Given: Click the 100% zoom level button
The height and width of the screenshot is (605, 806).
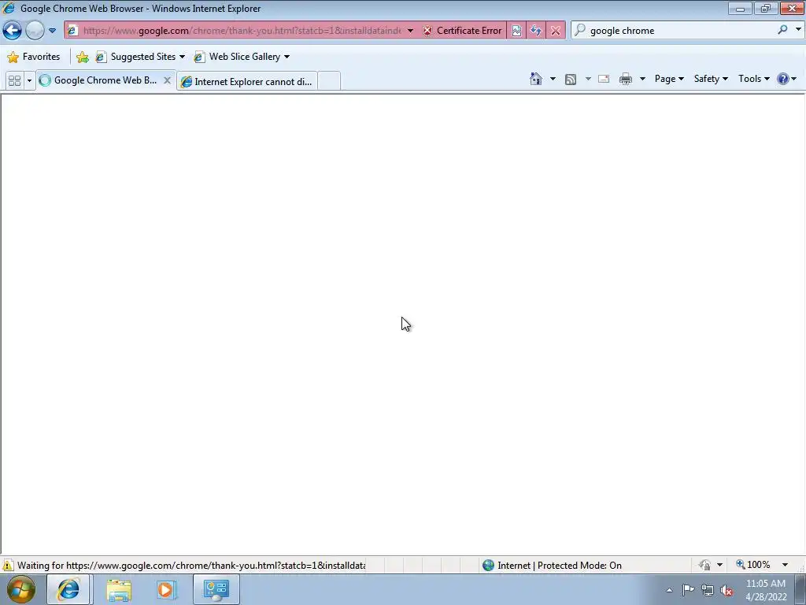Looking at the screenshot, I should [752, 565].
